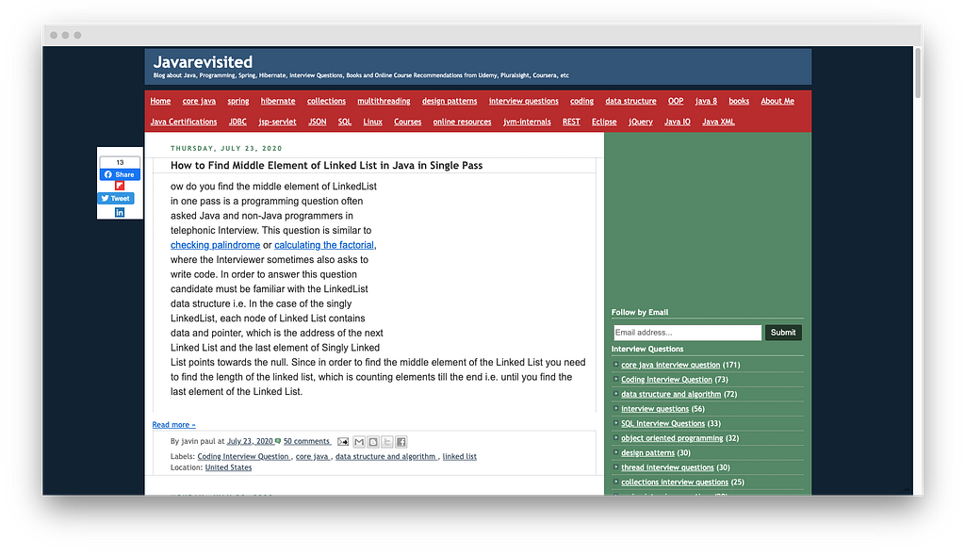This screenshot has height=556, width=965.
Task: Open java 8 navigation link
Action: pos(706,101)
